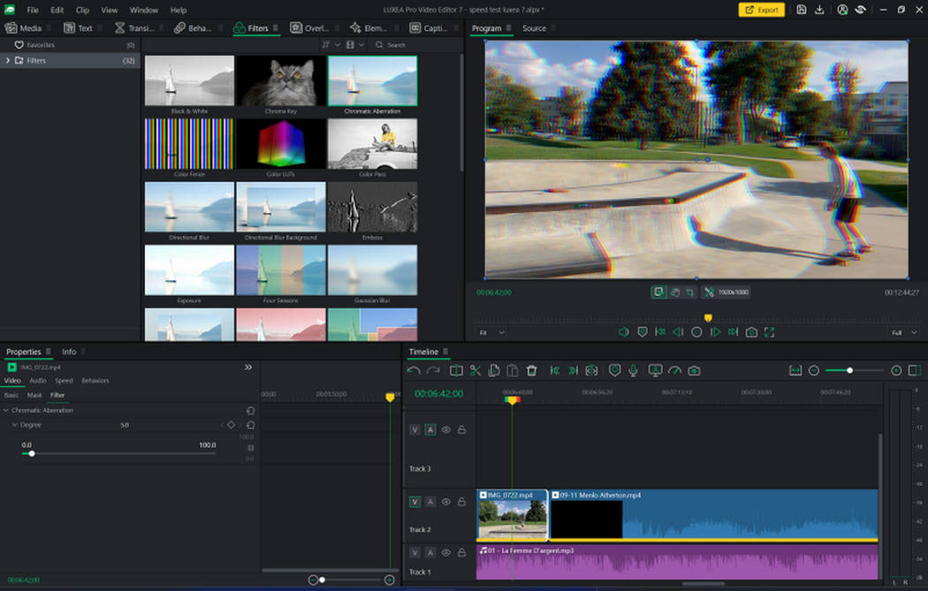
Task: Hide Track 1 using its eye icon
Action: point(445,551)
